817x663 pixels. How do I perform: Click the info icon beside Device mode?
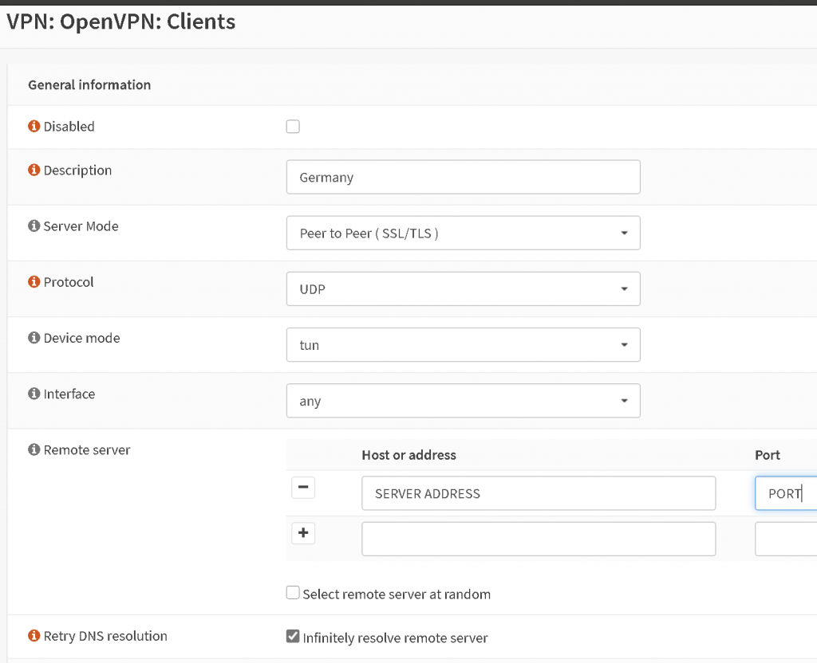(x=33, y=338)
